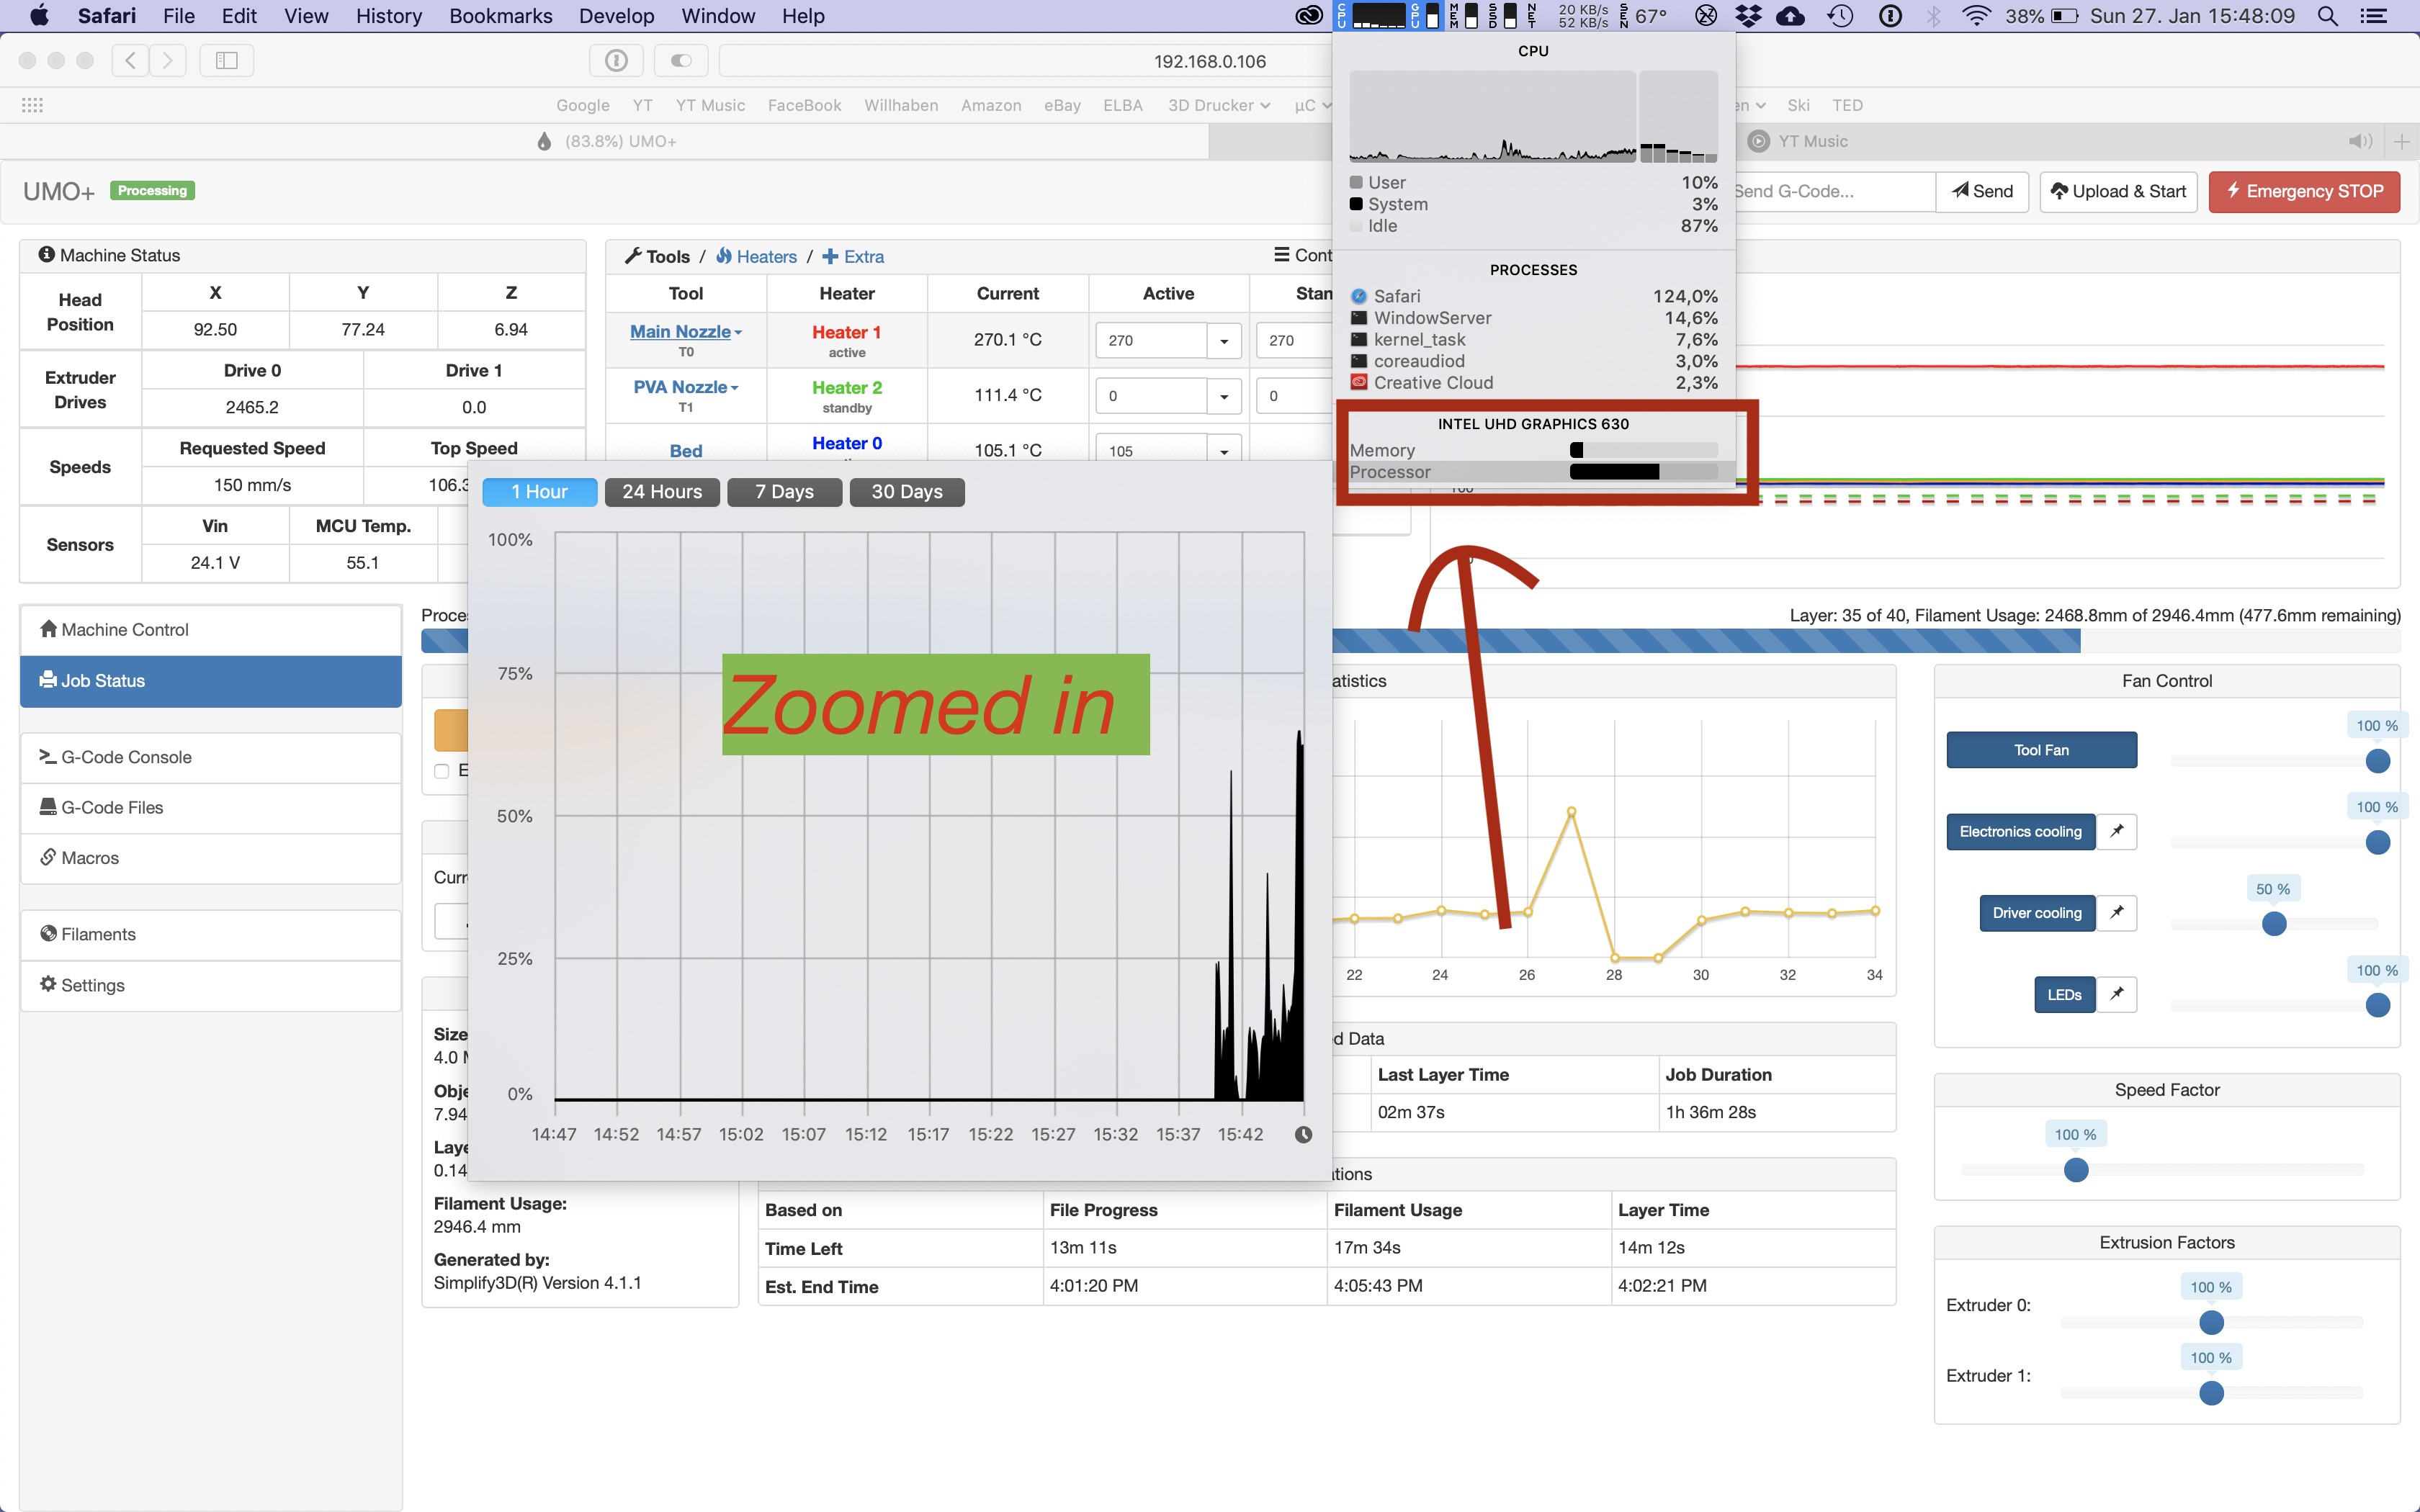Click the battery status icon
2420x1512 pixels.
[2064, 16]
